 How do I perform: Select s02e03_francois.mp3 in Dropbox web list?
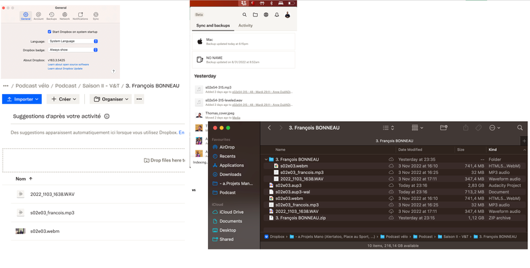pos(52,212)
